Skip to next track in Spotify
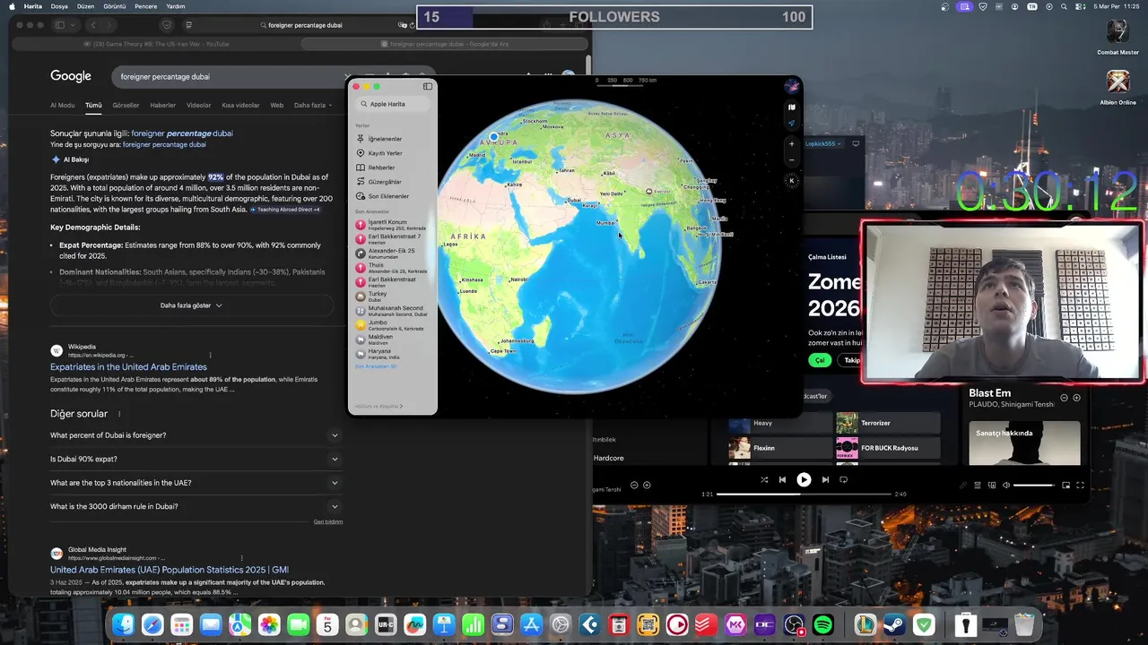 (x=825, y=479)
